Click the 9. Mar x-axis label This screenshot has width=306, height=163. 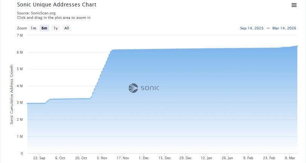(290, 158)
